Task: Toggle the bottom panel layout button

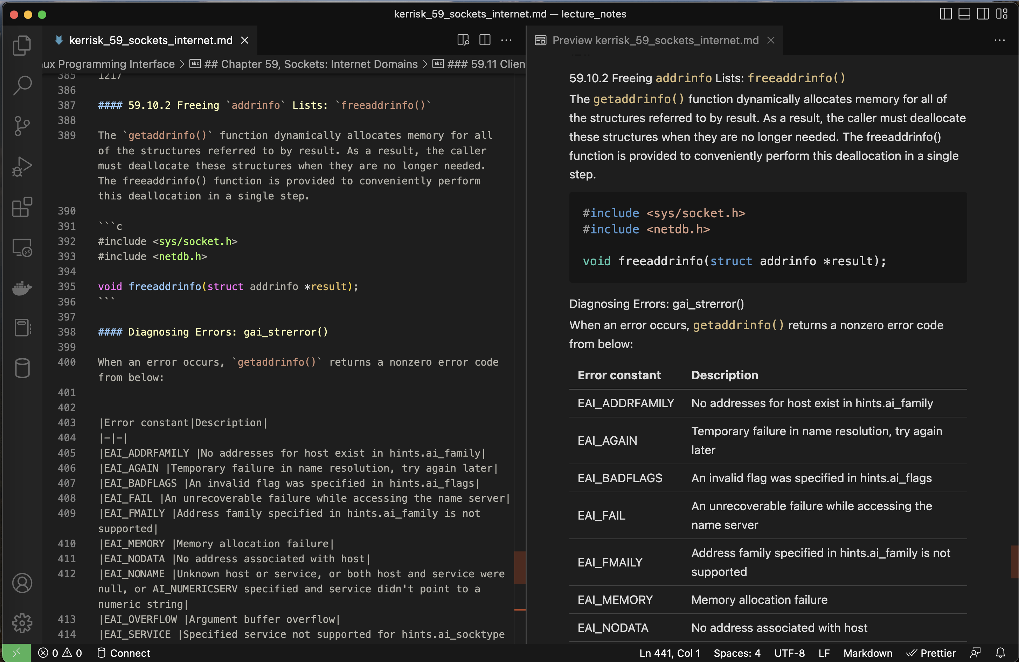Action: (964, 14)
